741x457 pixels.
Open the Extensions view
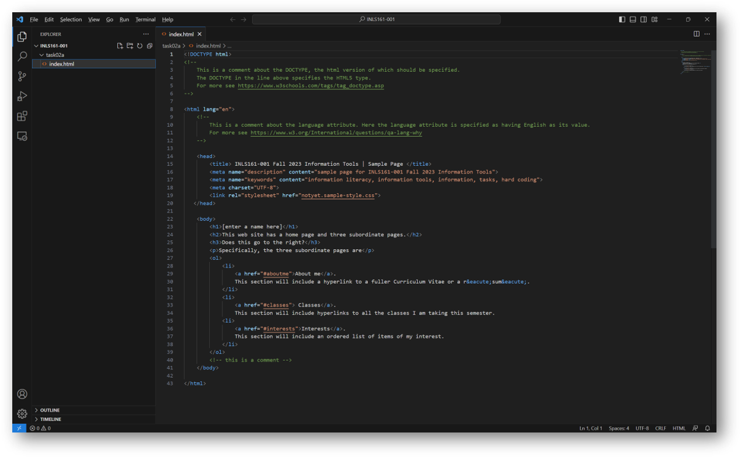[x=22, y=116]
